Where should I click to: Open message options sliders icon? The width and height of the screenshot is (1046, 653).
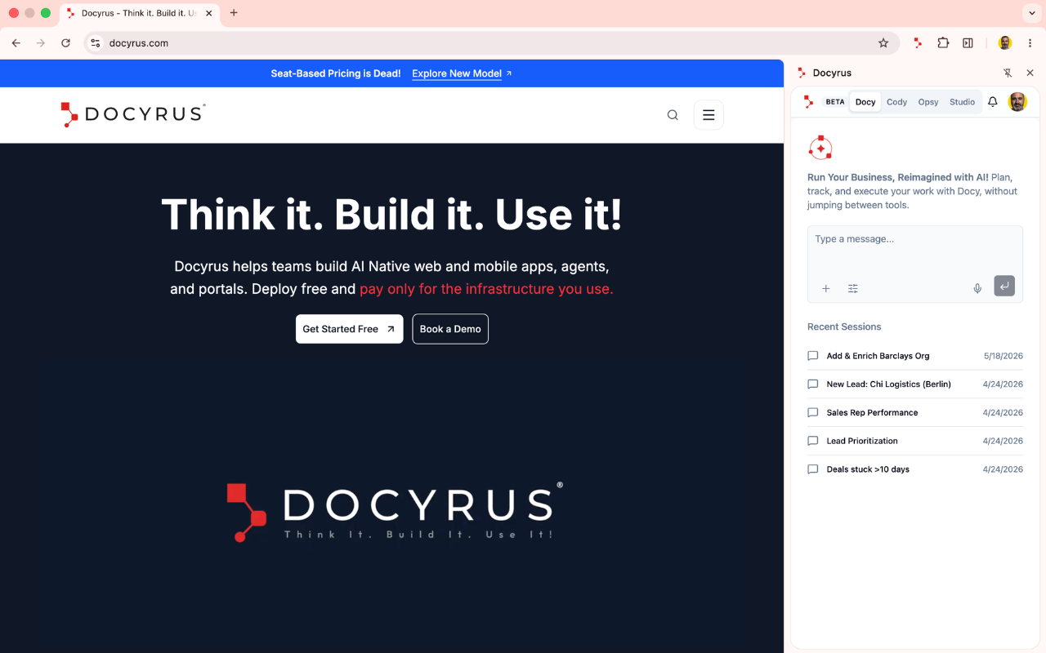[x=853, y=288]
